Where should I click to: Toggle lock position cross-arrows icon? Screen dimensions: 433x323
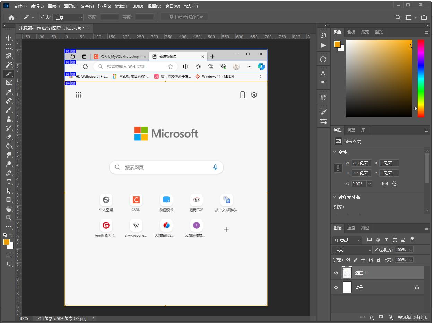pos(363,259)
